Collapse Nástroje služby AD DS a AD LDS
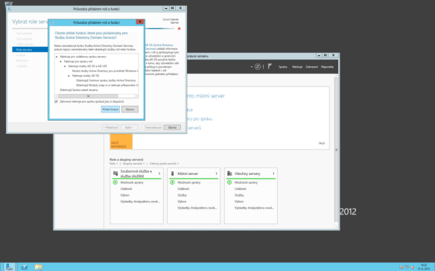This screenshot has width=435, height=271. click(x=65, y=66)
